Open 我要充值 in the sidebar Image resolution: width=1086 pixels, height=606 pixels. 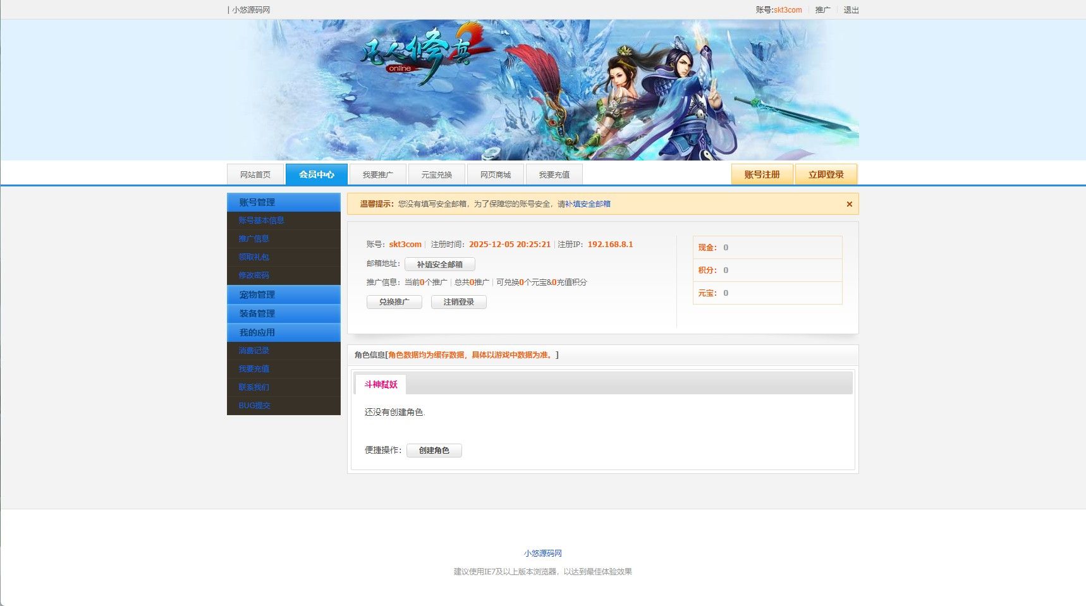253,368
